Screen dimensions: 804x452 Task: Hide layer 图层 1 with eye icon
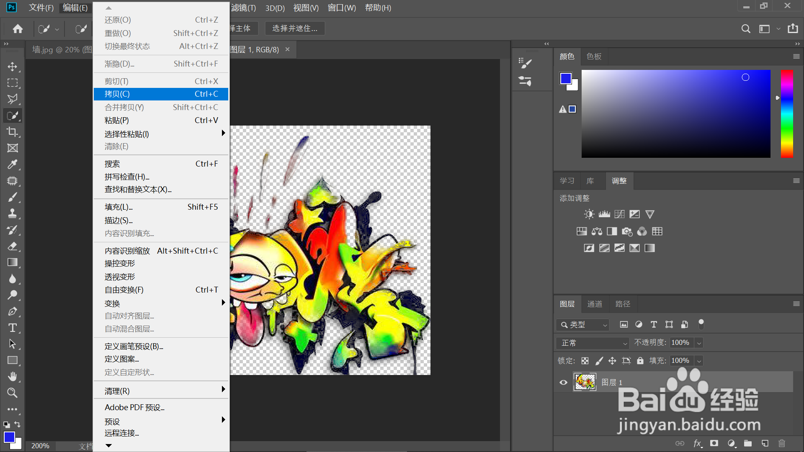[x=564, y=382]
